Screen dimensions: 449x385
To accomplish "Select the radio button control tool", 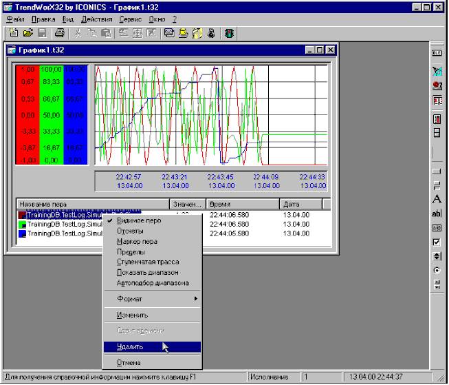I will pos(437,270).
